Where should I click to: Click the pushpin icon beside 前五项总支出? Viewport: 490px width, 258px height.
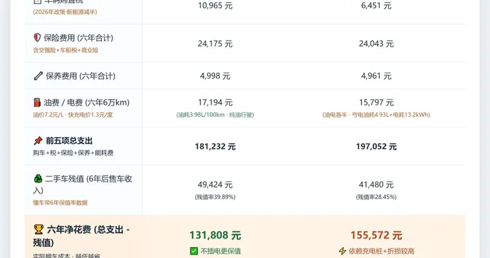(x=38, y=141)
